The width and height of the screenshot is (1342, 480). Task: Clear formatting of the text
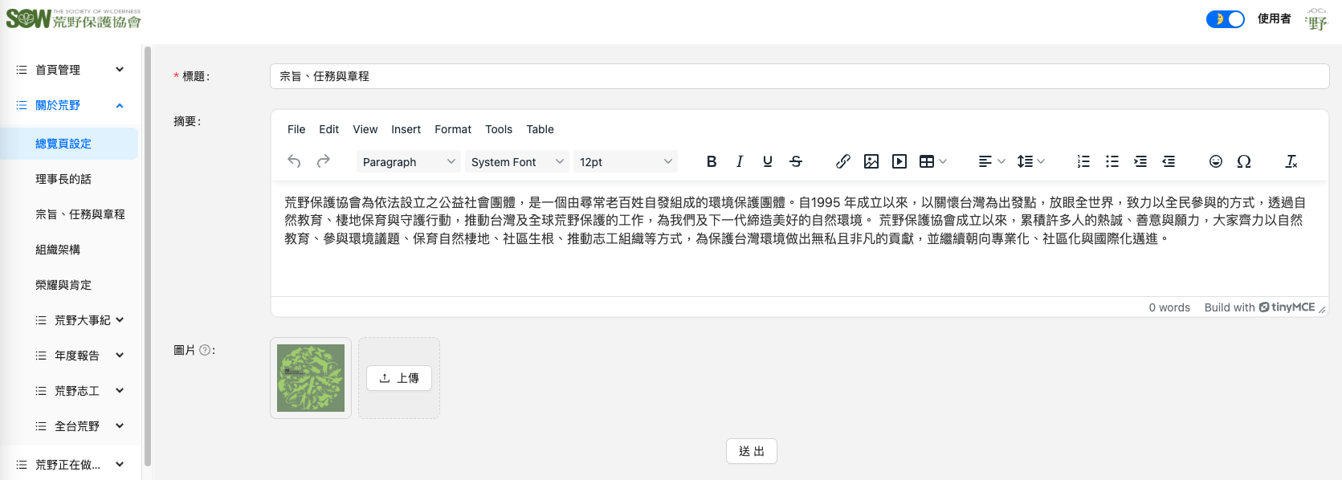[1291, 161]
